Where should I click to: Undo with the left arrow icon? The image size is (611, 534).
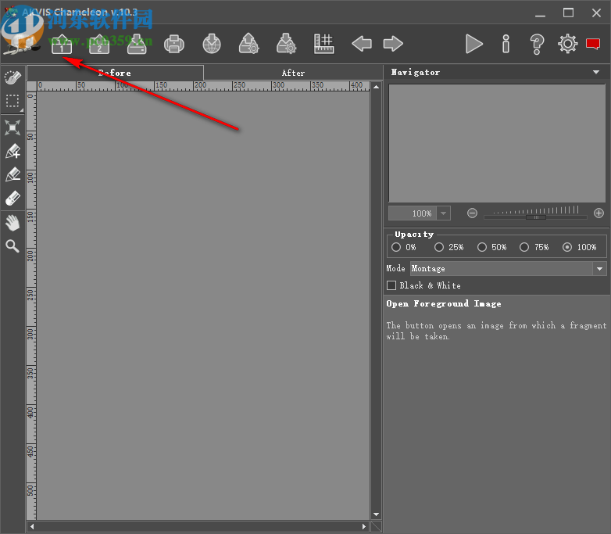362,44
